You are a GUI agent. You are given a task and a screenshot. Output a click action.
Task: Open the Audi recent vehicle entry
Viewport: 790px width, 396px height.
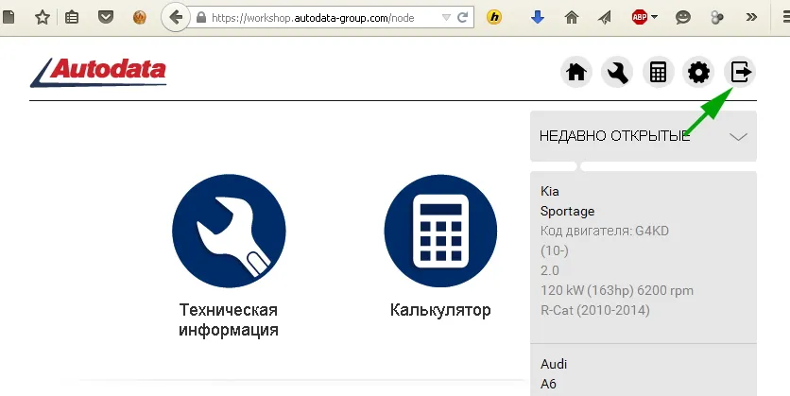554,364
